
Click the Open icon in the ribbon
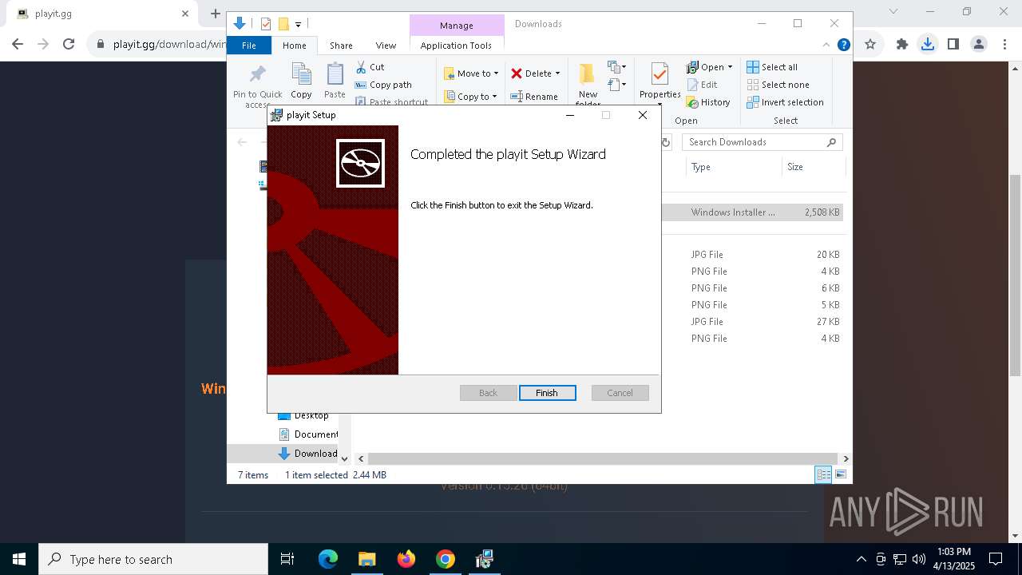coord(692,67)
